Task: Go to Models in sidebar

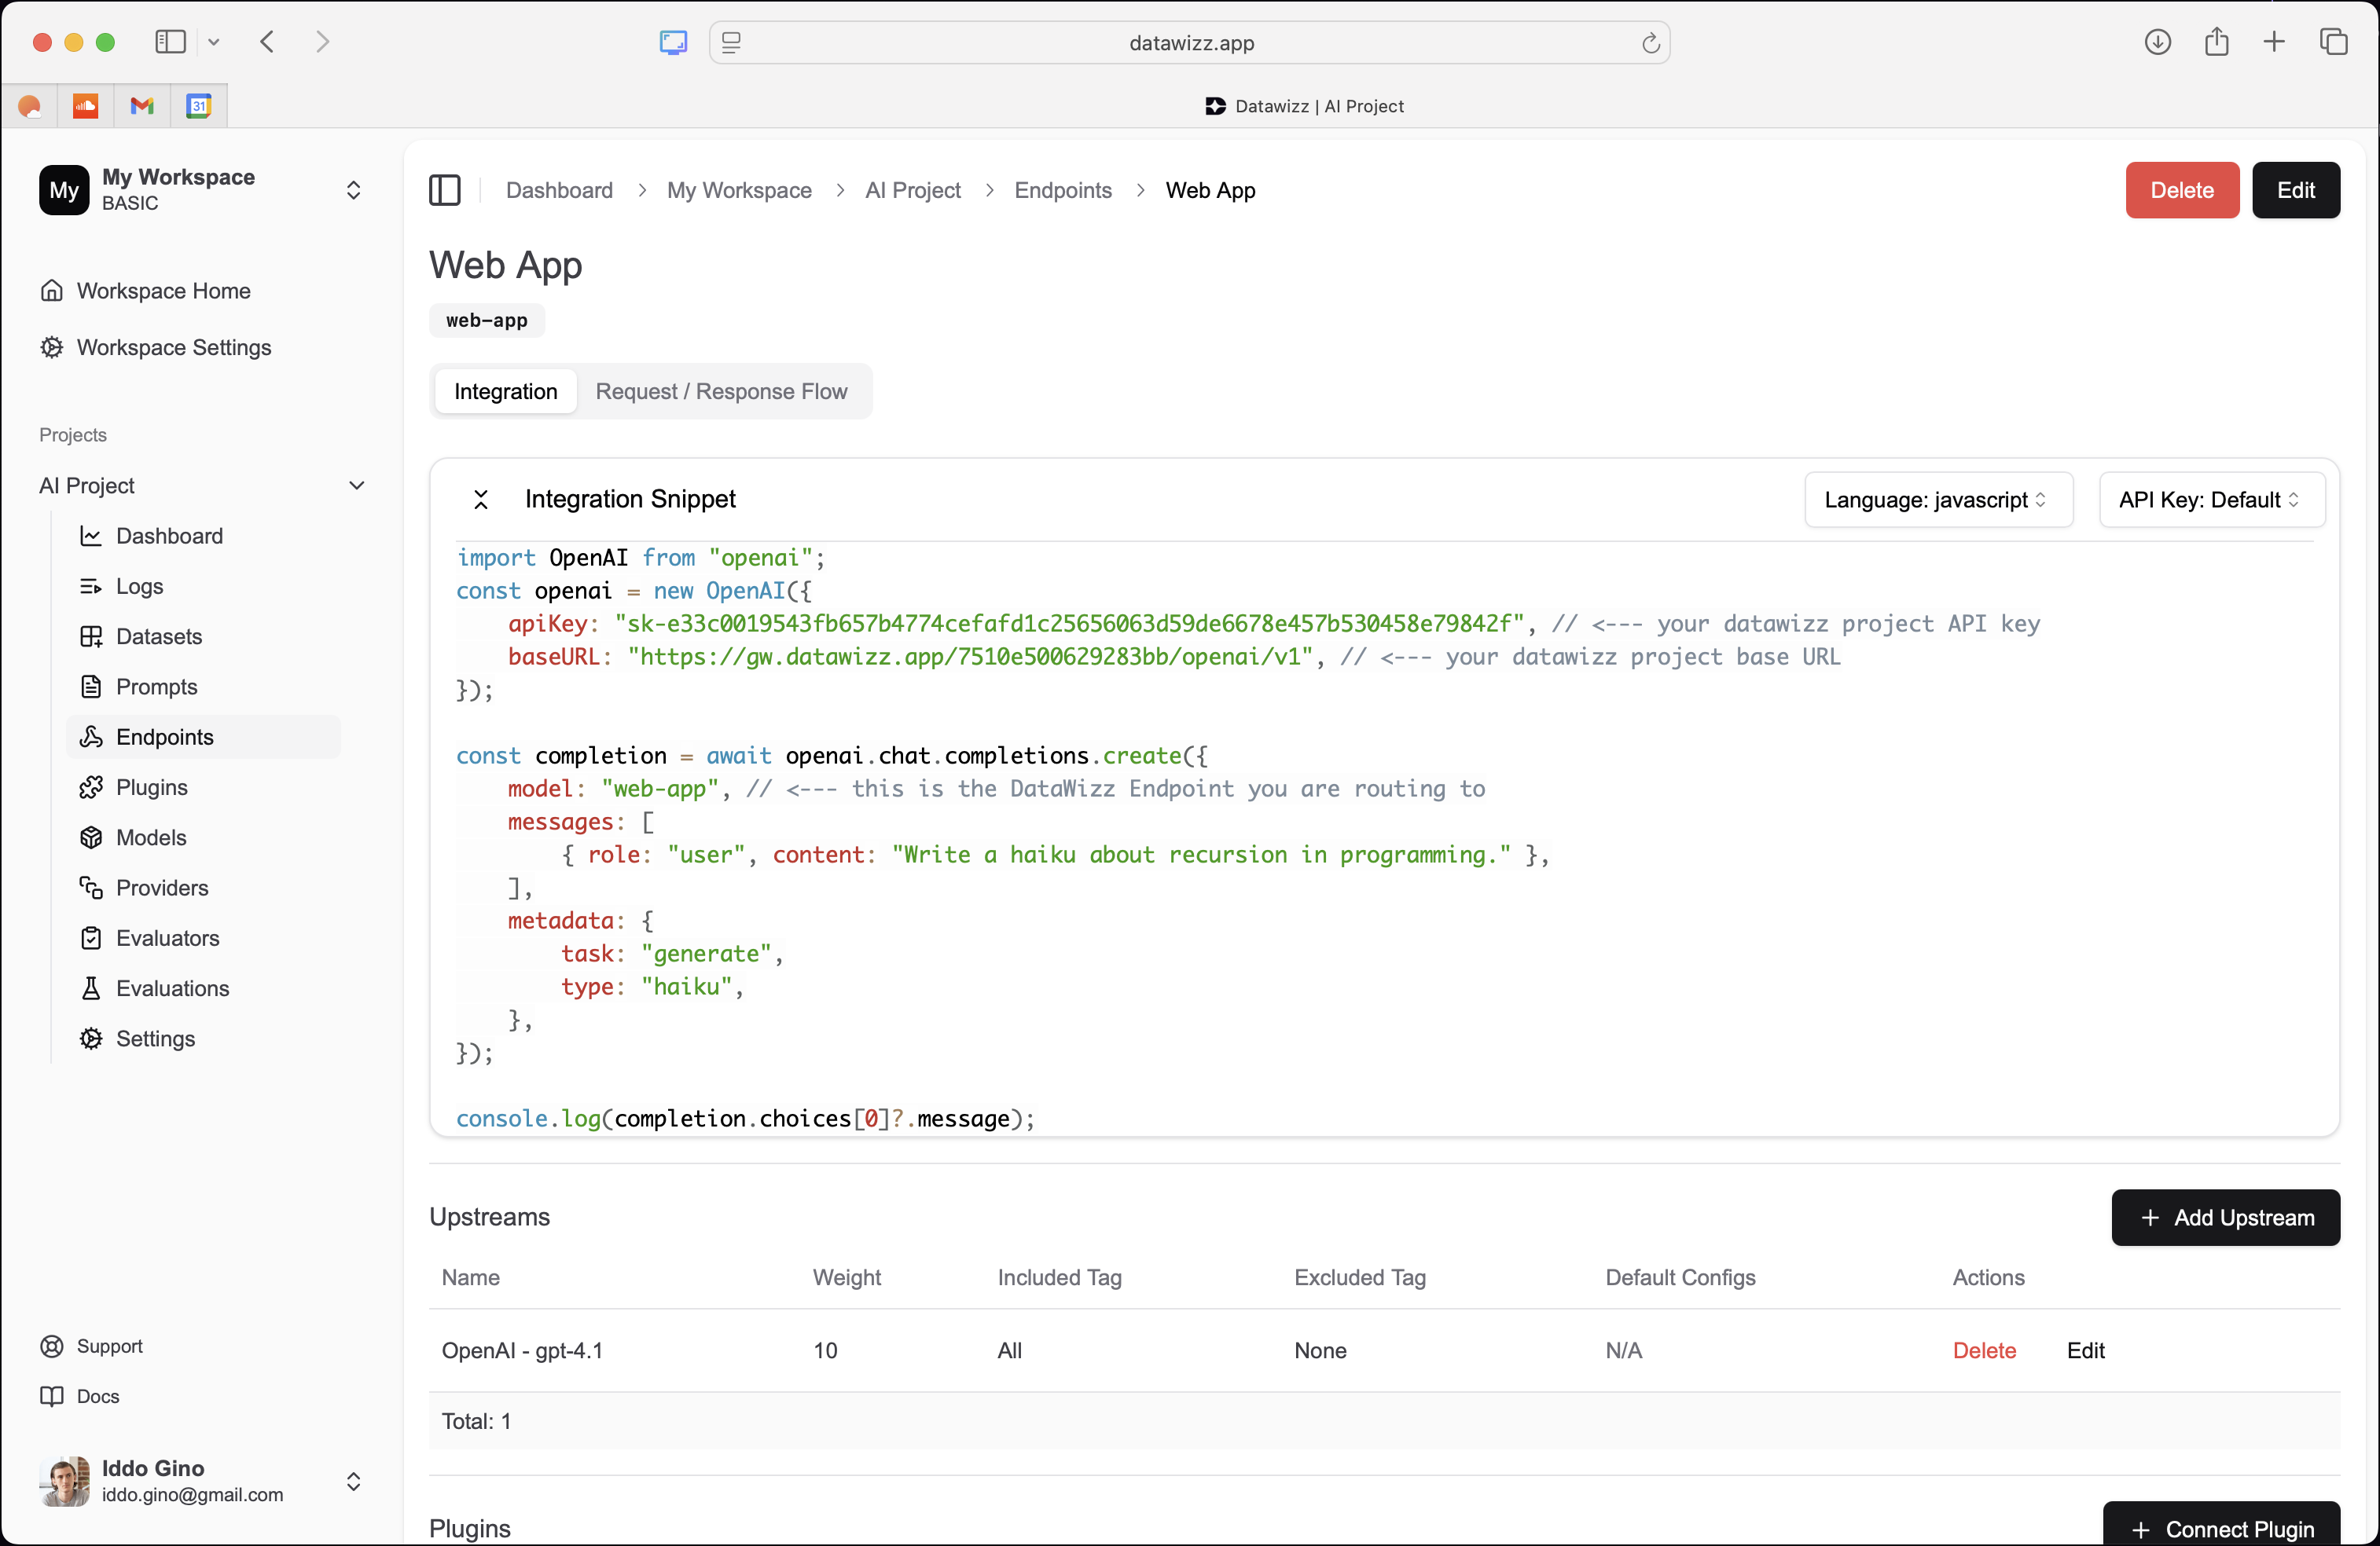Action: click(151, 837)
